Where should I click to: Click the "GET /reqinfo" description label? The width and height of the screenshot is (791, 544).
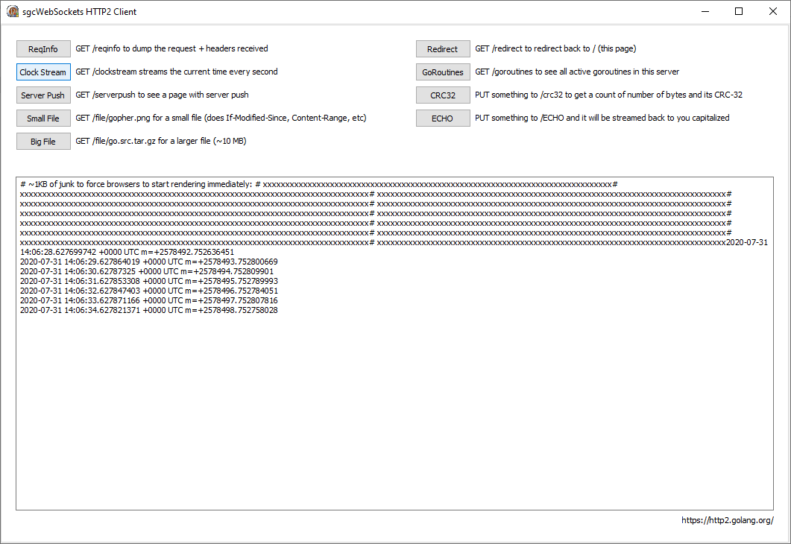click(171, 48)
